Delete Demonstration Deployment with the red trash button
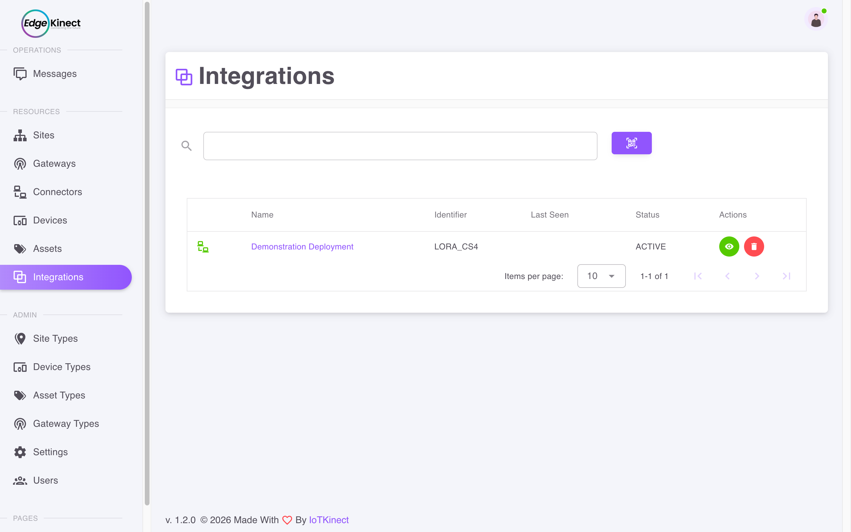Image resolution: width=851 pixels, height=532 pixels. 754,246
